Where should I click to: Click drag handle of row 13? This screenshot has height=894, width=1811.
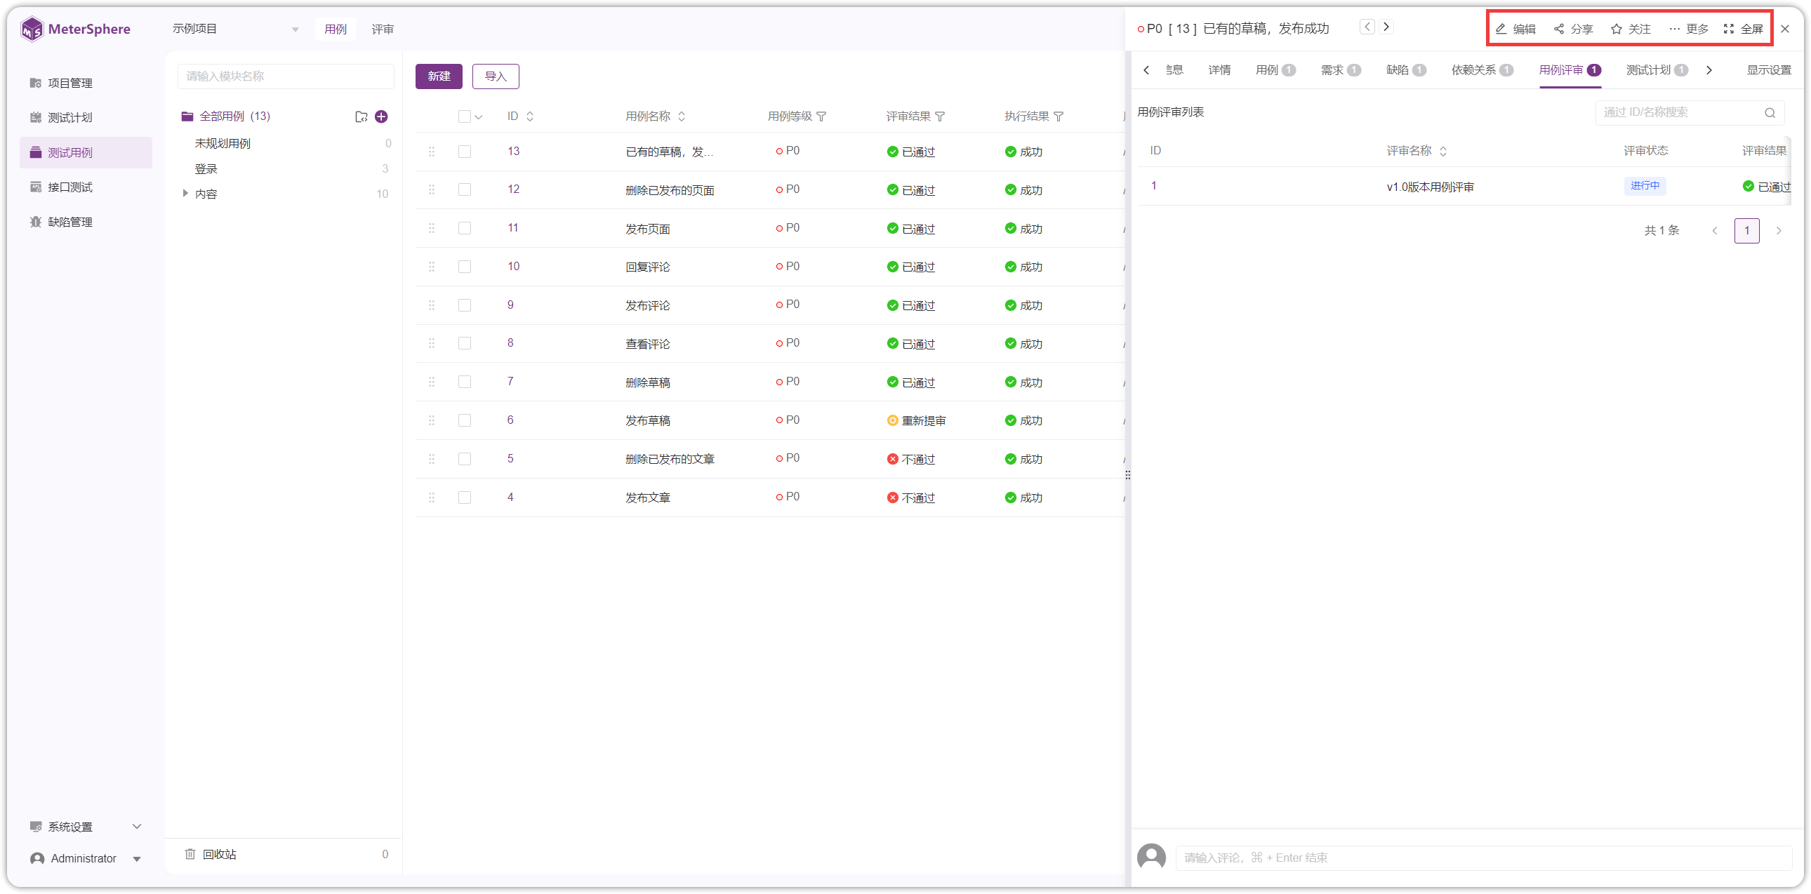click(432, 152)
